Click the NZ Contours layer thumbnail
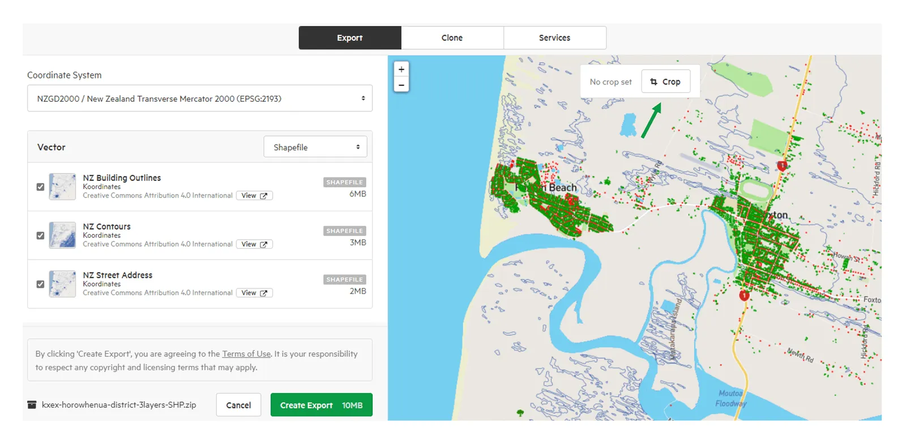The width and height of the screenshot is (906, 444). pyautogui.click(x=62, y=235)
